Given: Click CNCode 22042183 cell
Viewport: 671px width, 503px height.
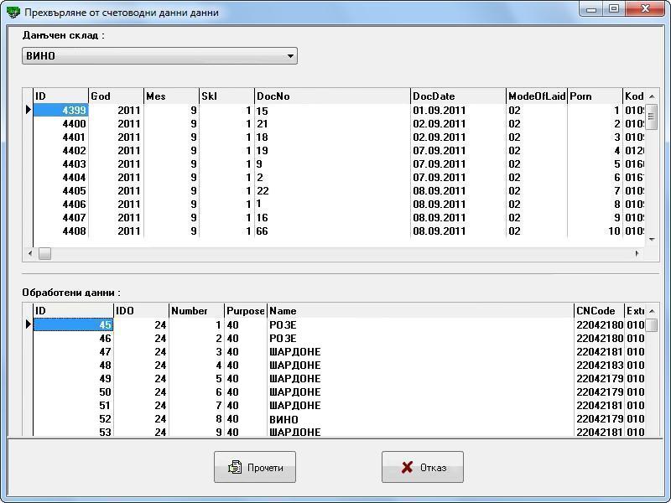Looking at the screenshot, I should pyautogui.click(x=599, y=366).
